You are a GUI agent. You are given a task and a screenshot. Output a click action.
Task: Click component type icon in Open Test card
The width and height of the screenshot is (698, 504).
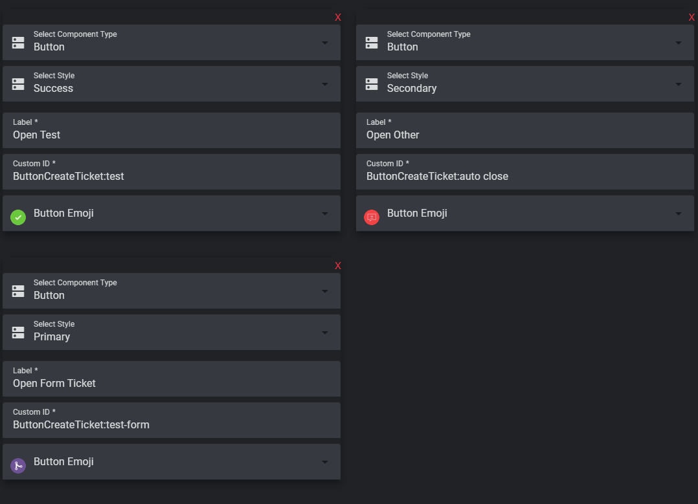tap(18, 43)
